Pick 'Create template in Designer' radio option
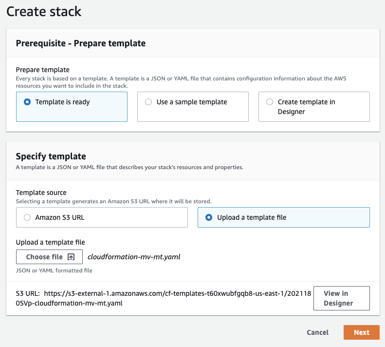385x347 pixels. [x=270, y=102]
